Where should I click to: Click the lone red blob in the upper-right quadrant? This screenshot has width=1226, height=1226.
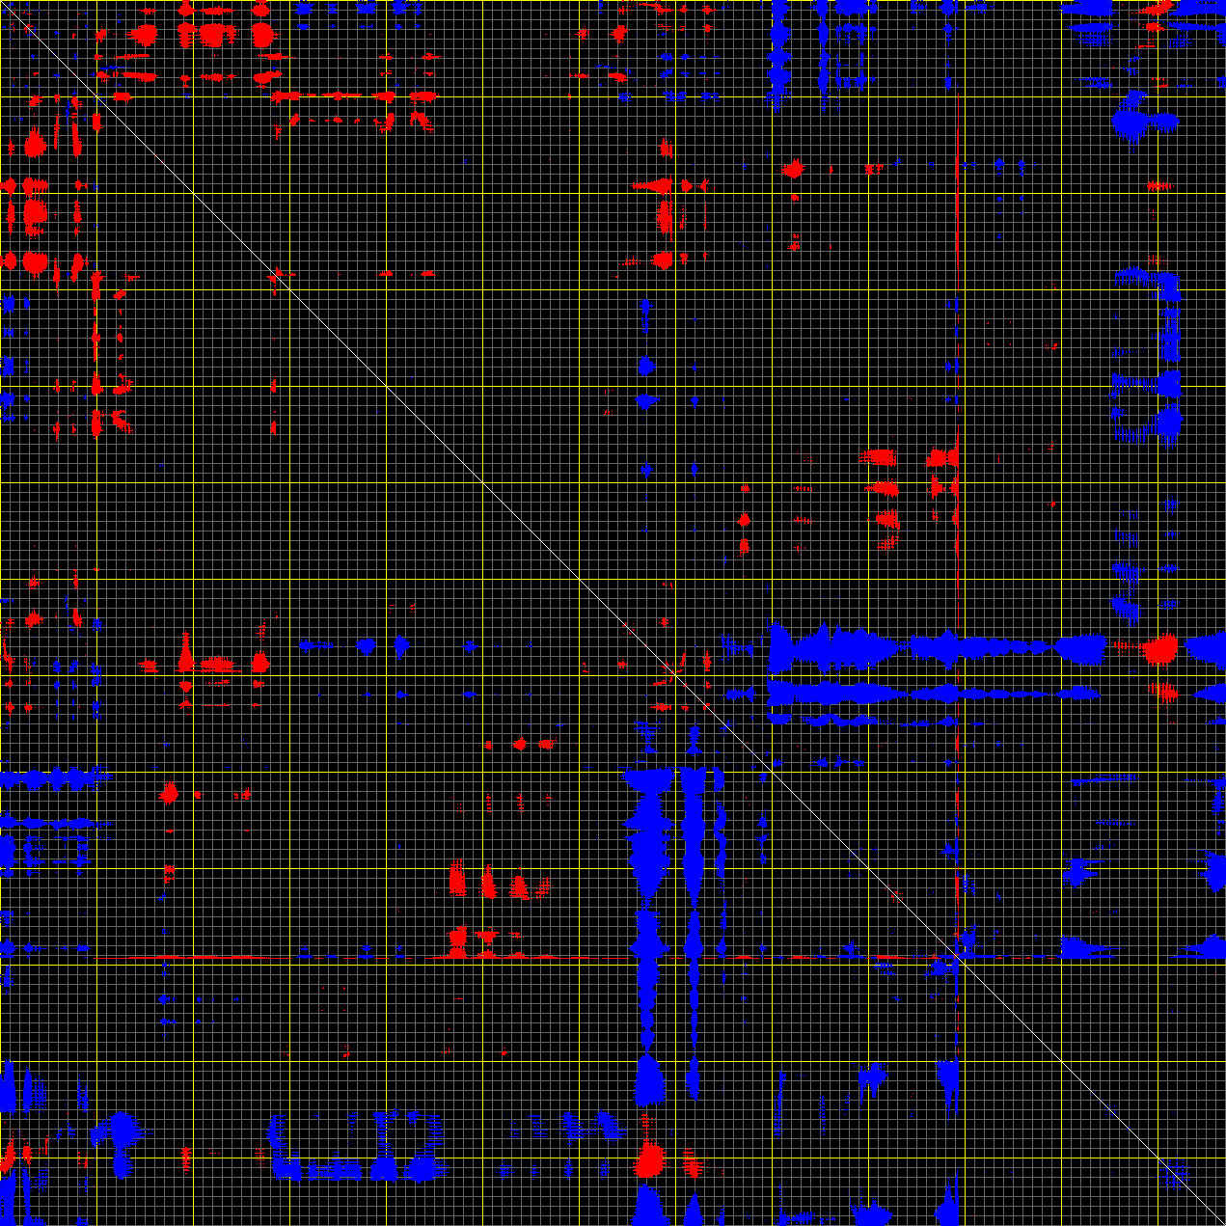pyautogui.click(x=793, y=170)
